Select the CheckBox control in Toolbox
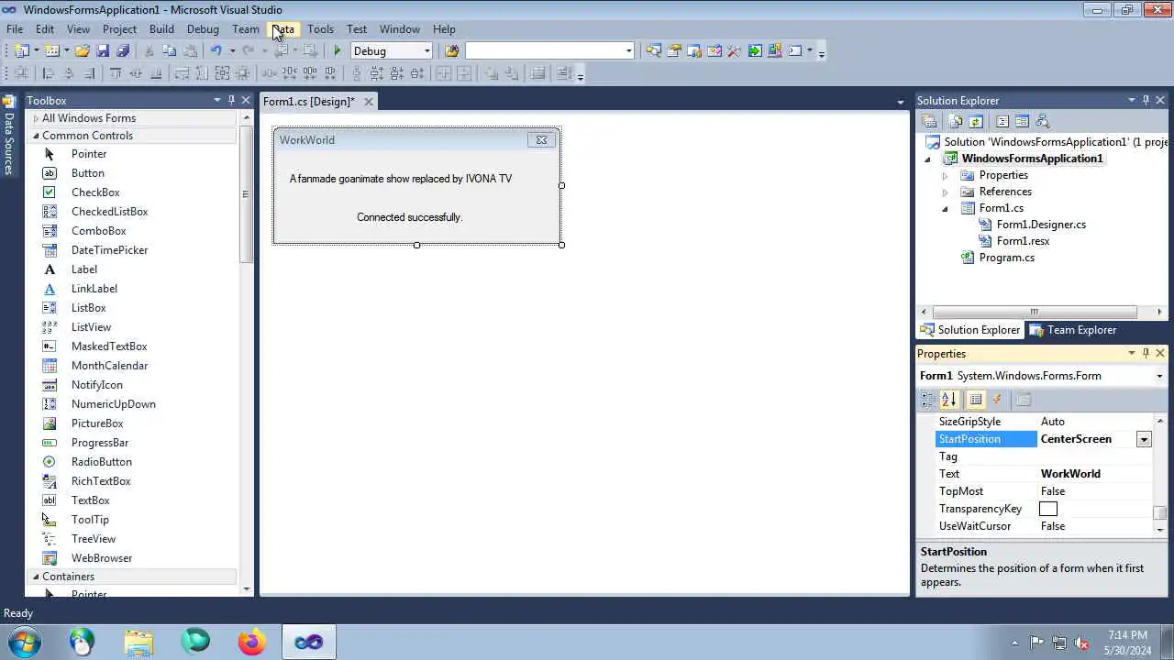 pyautogui.click(x=95, y=192)
